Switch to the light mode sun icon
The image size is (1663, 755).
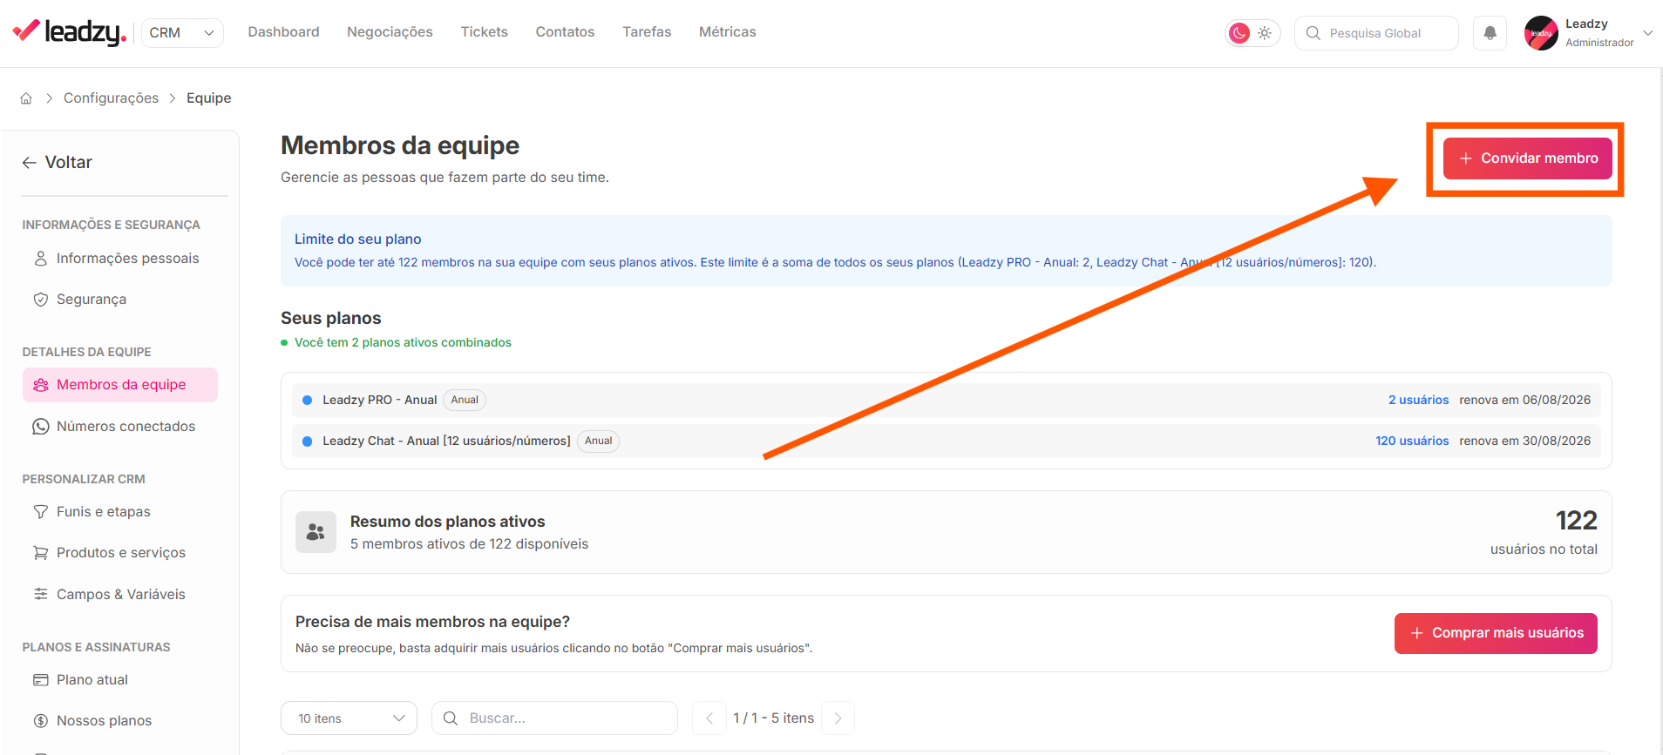(x=1265, y=33)
